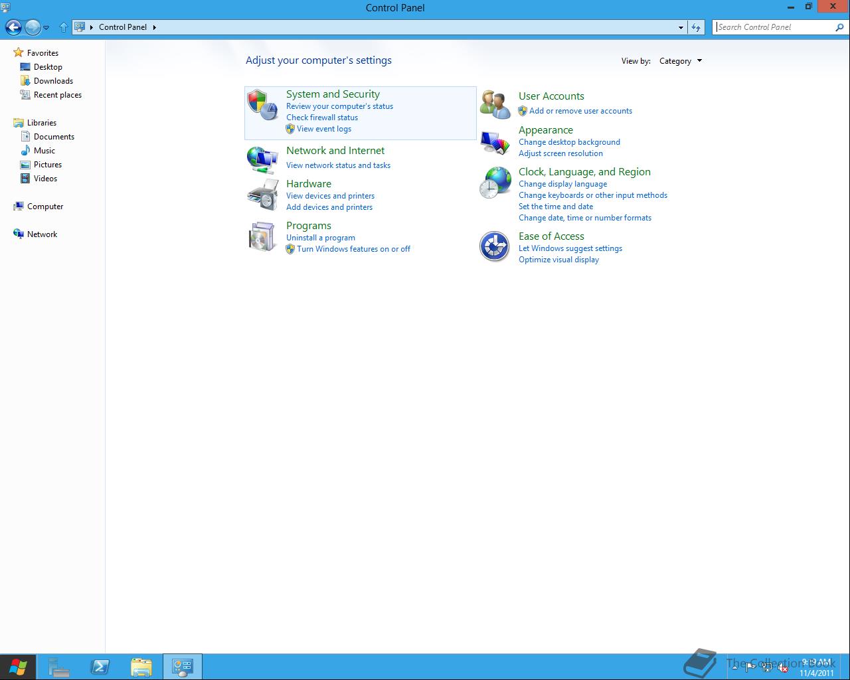Click the root breadcrumb chevron before Control Panel
The image size is (850, 680).
(x=92, y=27)
